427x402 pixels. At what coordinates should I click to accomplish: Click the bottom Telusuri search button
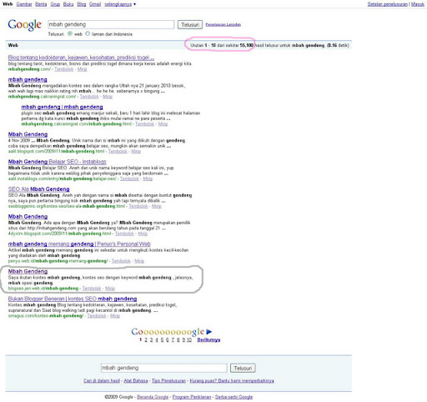(243, 368)
